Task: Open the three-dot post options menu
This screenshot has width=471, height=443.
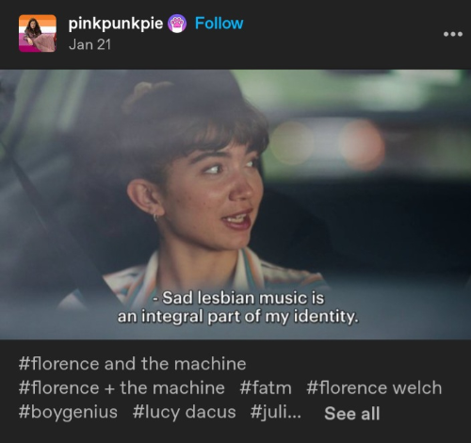Action: [x=453, y=34]
